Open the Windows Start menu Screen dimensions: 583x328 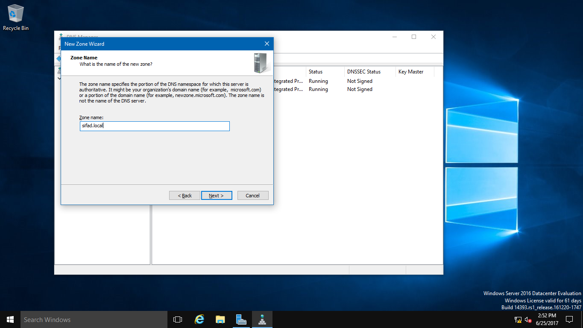tap(10, 319)
